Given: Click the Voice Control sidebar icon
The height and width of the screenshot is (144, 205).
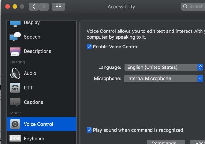Looking at the screenshot, I should pos(15,124).
